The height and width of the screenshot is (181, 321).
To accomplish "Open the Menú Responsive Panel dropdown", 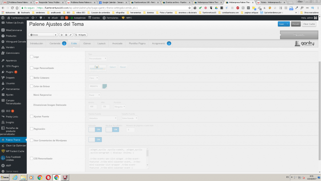I will pyautogui.click(x=94, y=95).
